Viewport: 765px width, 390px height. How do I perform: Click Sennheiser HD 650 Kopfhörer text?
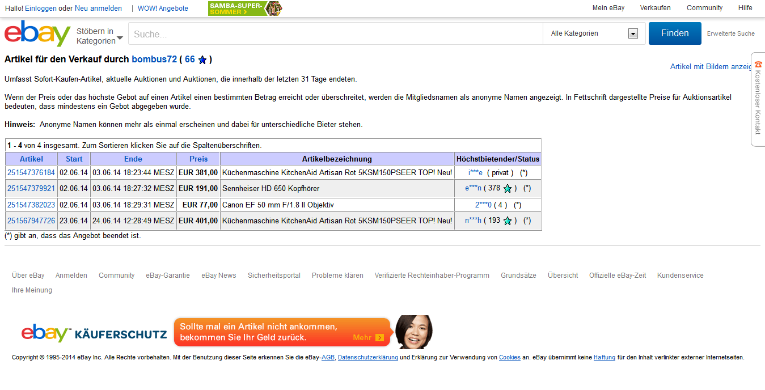pos(271,188)
